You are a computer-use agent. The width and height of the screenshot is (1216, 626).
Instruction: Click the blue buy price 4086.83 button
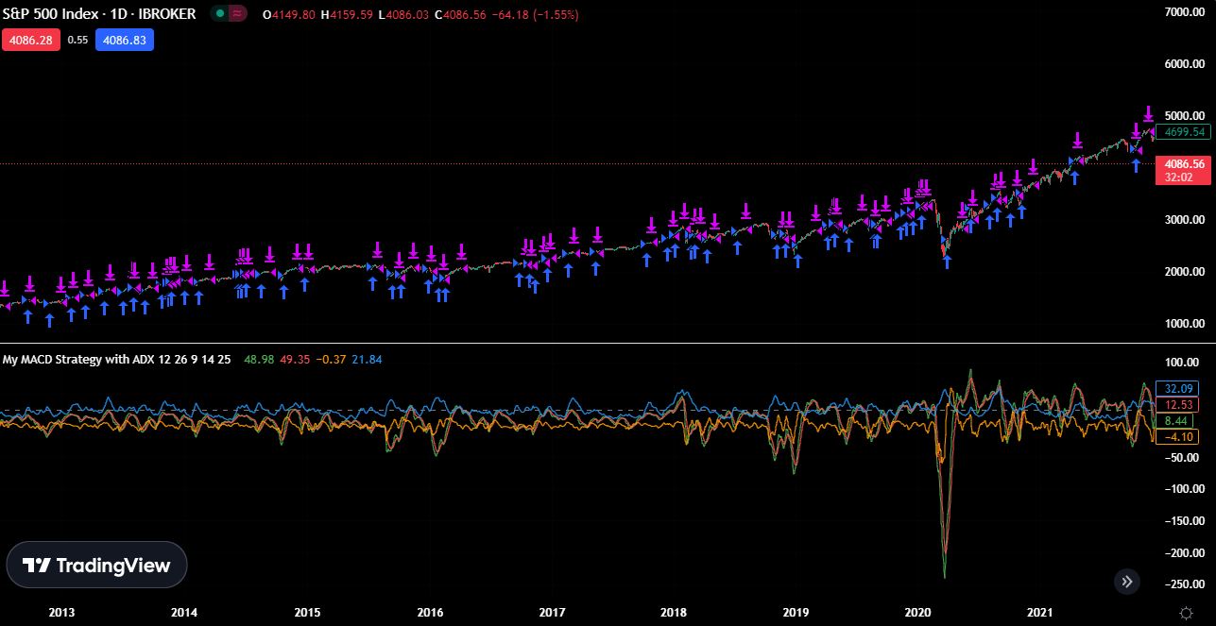point(124,41)
